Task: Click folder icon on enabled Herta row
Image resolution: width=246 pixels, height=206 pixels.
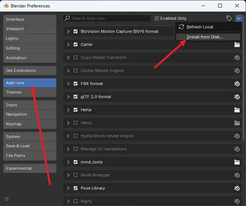Action: [x=237, y=110]
